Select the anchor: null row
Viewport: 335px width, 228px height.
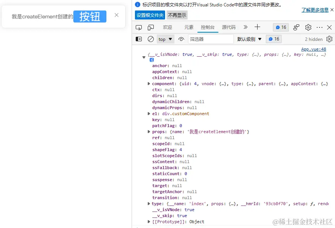click(x=167, y=66)
